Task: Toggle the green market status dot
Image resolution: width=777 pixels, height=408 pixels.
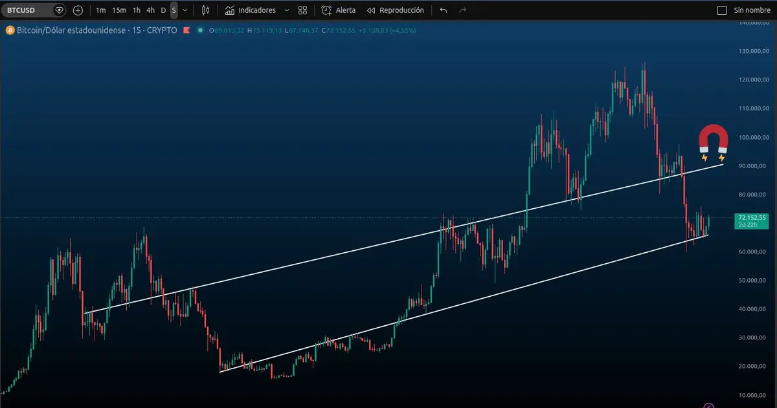Action: pyautogui.click(x=201, y=30)
